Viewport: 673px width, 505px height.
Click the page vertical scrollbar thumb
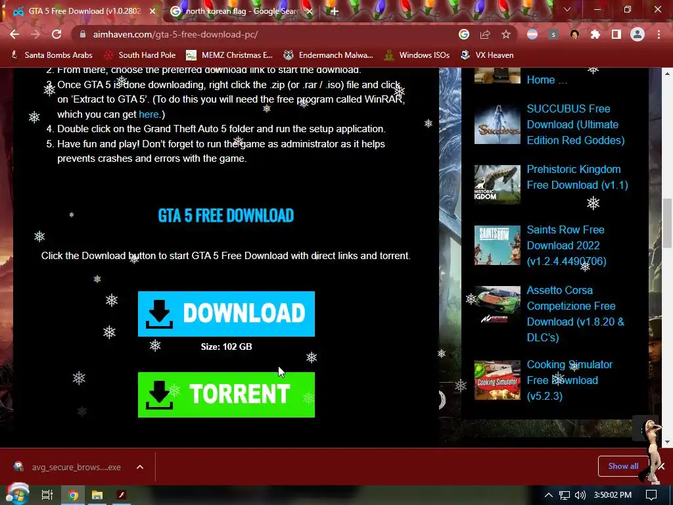pos(667,224)
